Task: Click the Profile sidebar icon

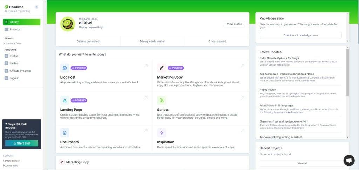Action: point(6,56)
